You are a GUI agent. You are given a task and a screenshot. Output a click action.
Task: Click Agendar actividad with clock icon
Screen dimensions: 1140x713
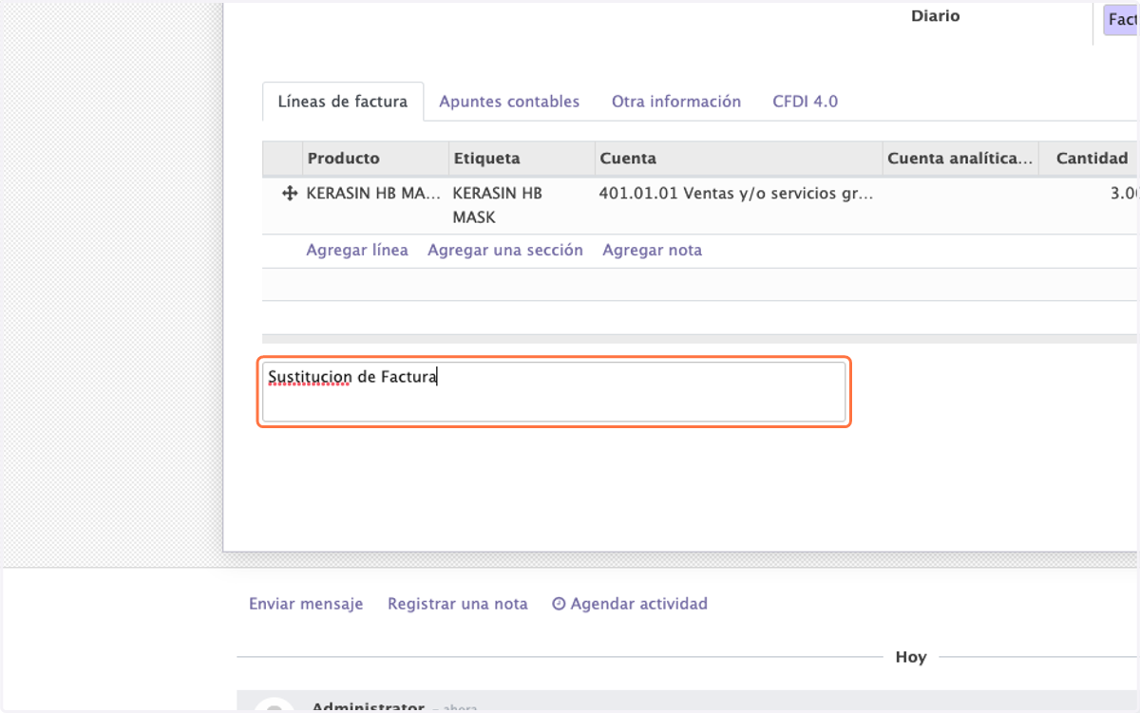630,604
